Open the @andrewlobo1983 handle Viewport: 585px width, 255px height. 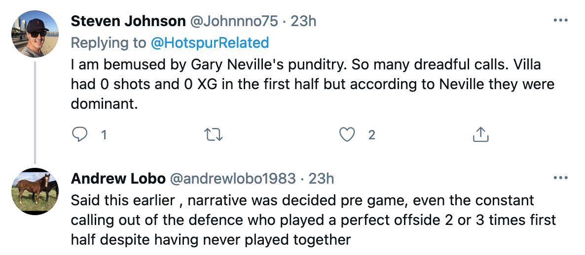click(x=232, y=178)
